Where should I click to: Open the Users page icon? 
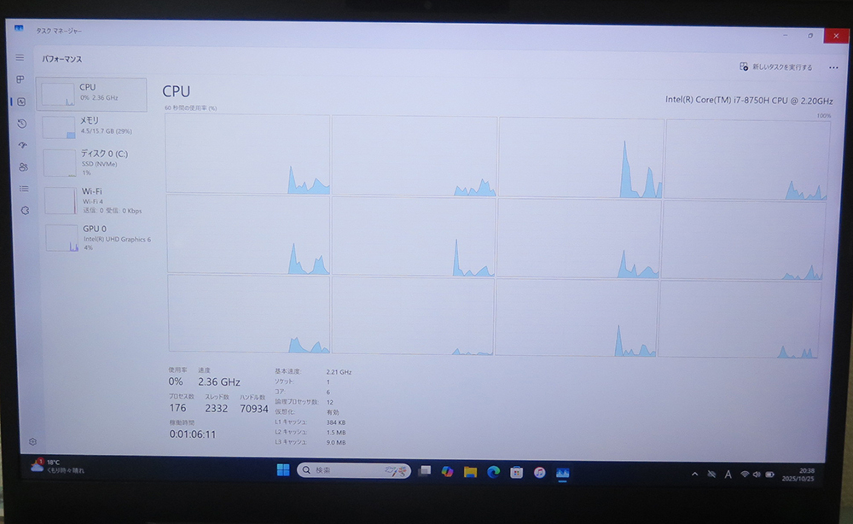click(23, 167)
